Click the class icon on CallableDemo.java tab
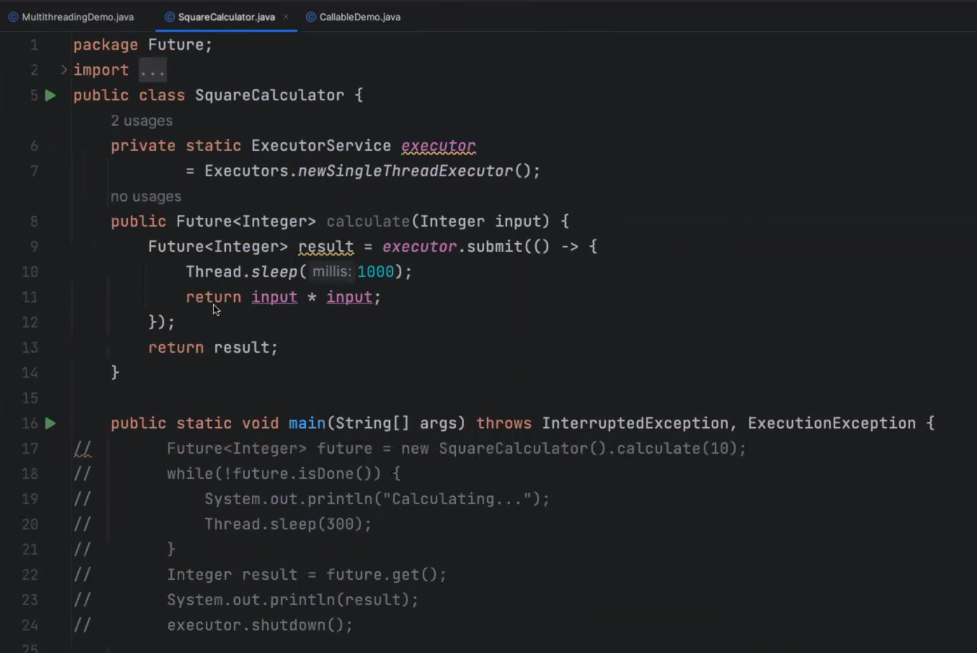Viewport: 977px width, 653px height. coord(311,17)
